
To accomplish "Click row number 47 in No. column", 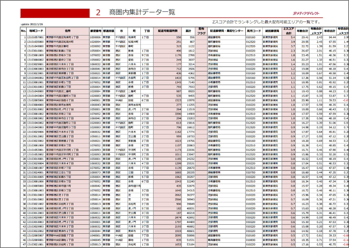I will [x=24, y=245].
